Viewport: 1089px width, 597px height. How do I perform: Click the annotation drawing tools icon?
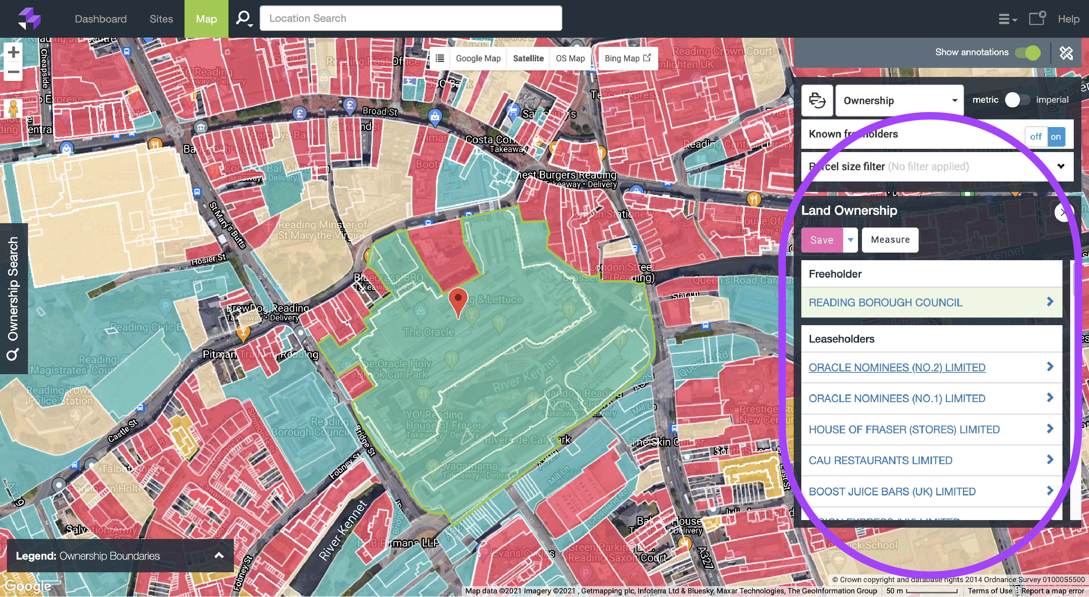1066,53
